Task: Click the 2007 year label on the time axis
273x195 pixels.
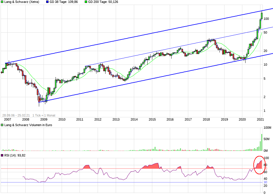Action: pos(8,119)
